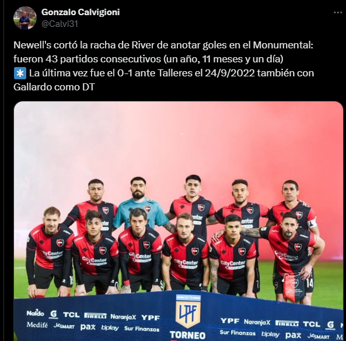The height and width of the screenshot is (341, 346).
Task: Open the Newell's team photo attachment
Action: pyautogui.click(x=179, y=221)
